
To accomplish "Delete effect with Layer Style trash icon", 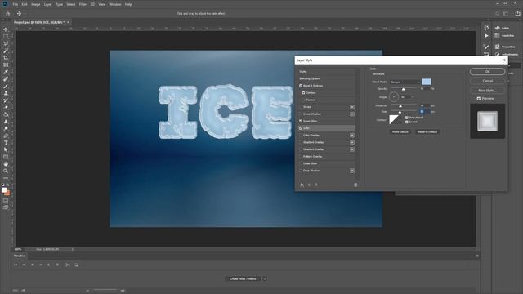I will point(355,185).
